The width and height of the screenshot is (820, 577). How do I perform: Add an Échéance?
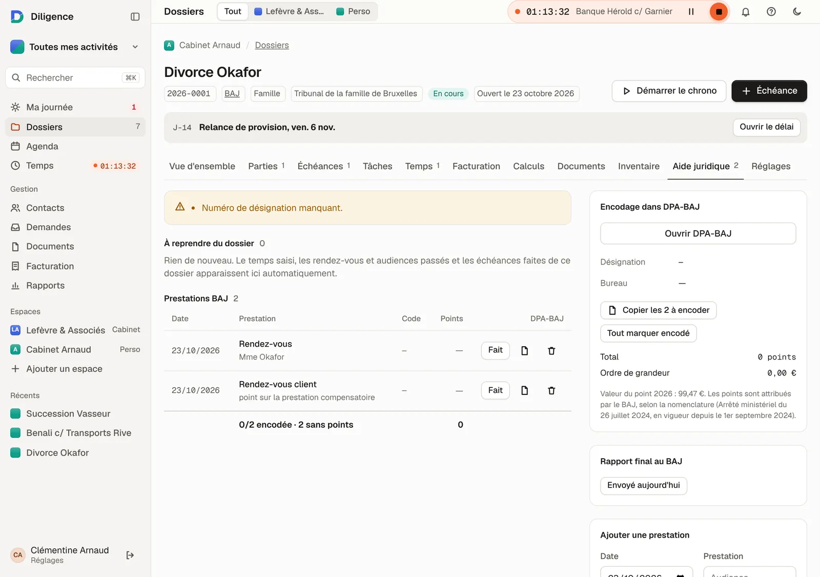tap(769, 91)
